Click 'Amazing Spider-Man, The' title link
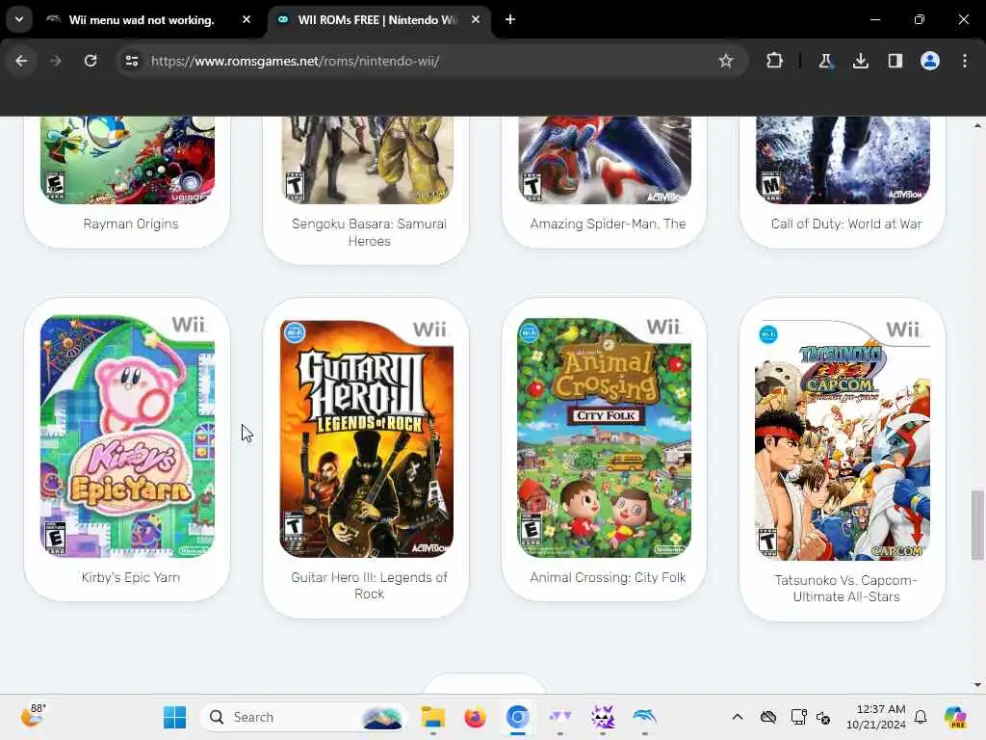Screen dimensions: 986x740 pos(608,224)
